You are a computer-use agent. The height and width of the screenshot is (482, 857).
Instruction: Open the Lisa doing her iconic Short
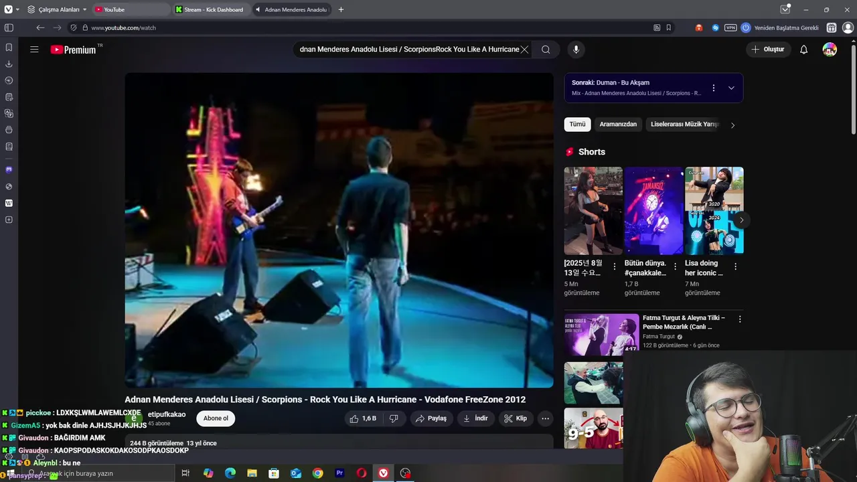tap(714, 210)
